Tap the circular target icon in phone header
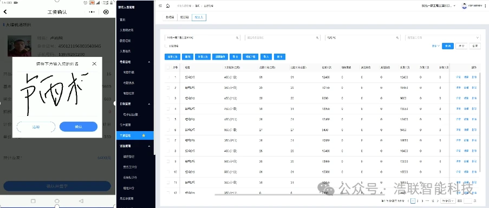The width and height of the screenshot is (489, 208). pyautogui.click(x=106, y=12)
